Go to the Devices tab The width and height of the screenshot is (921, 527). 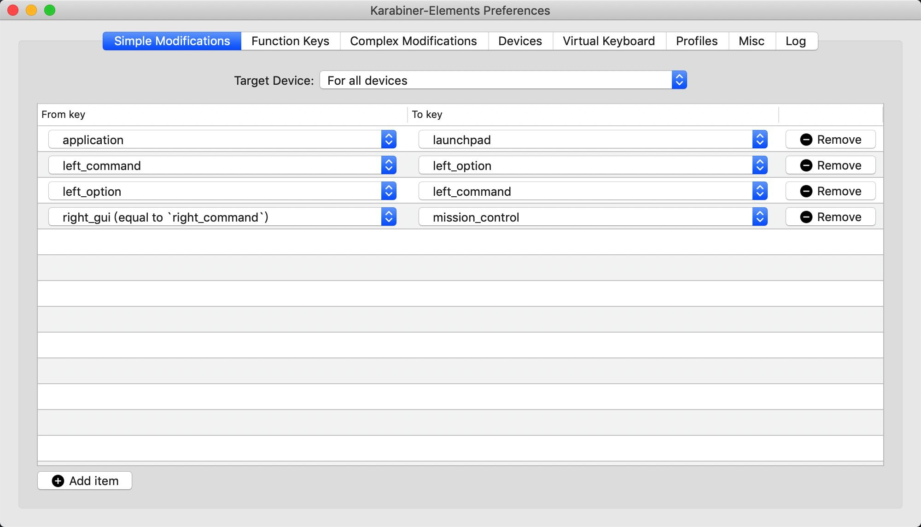520,41
